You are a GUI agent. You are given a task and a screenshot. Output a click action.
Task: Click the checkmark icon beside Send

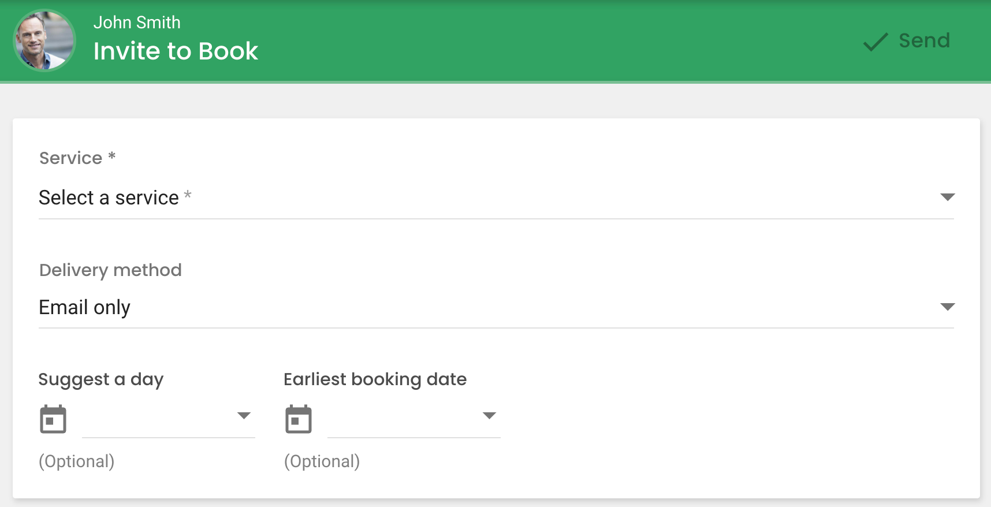coord(875,42)
